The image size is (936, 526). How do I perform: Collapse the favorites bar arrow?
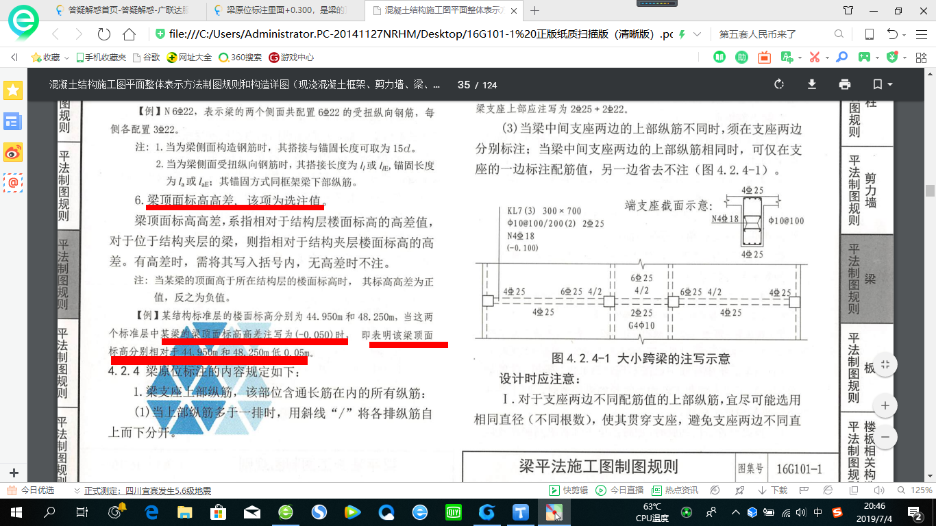click(14, 58)
